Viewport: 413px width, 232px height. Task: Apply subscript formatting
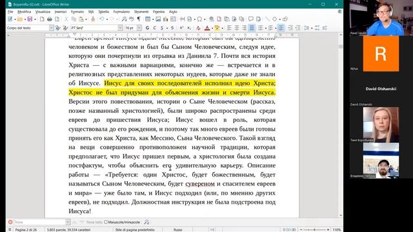coord(189,28)
